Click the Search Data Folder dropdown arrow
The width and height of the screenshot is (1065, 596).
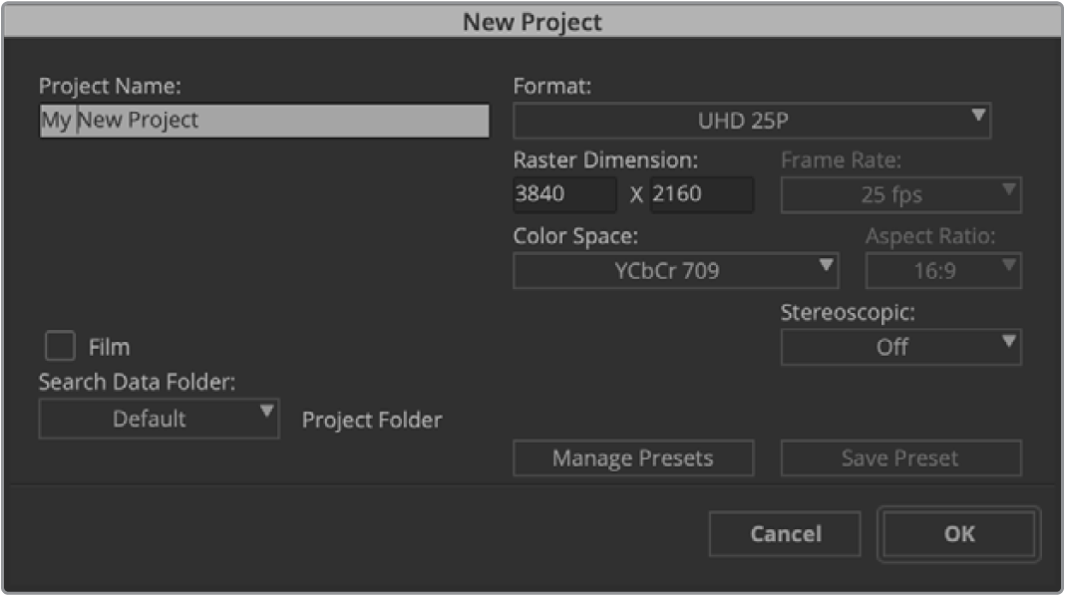point(266,413)
